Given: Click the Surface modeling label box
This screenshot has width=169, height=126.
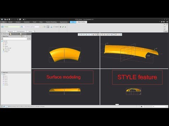Looking at the screenshot, I should tap(63, 77).
